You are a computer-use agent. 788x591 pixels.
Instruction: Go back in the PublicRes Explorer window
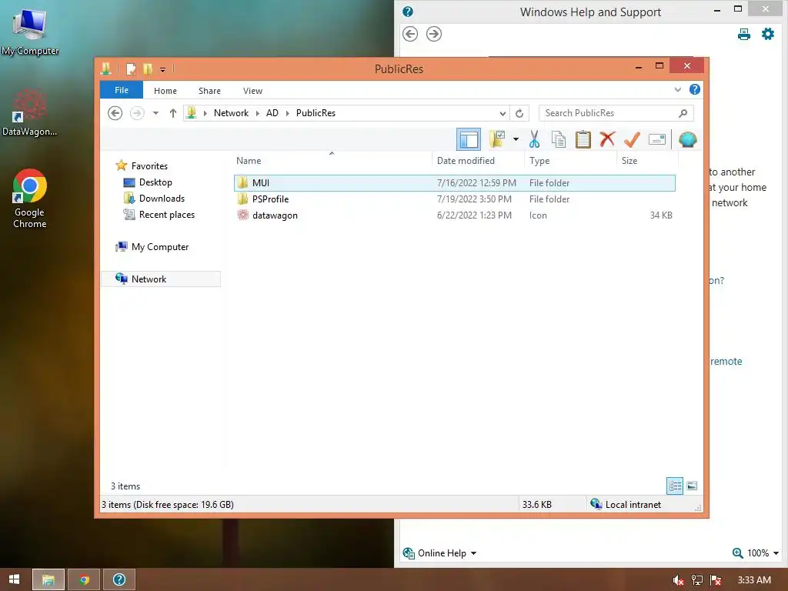coord(115,113)
